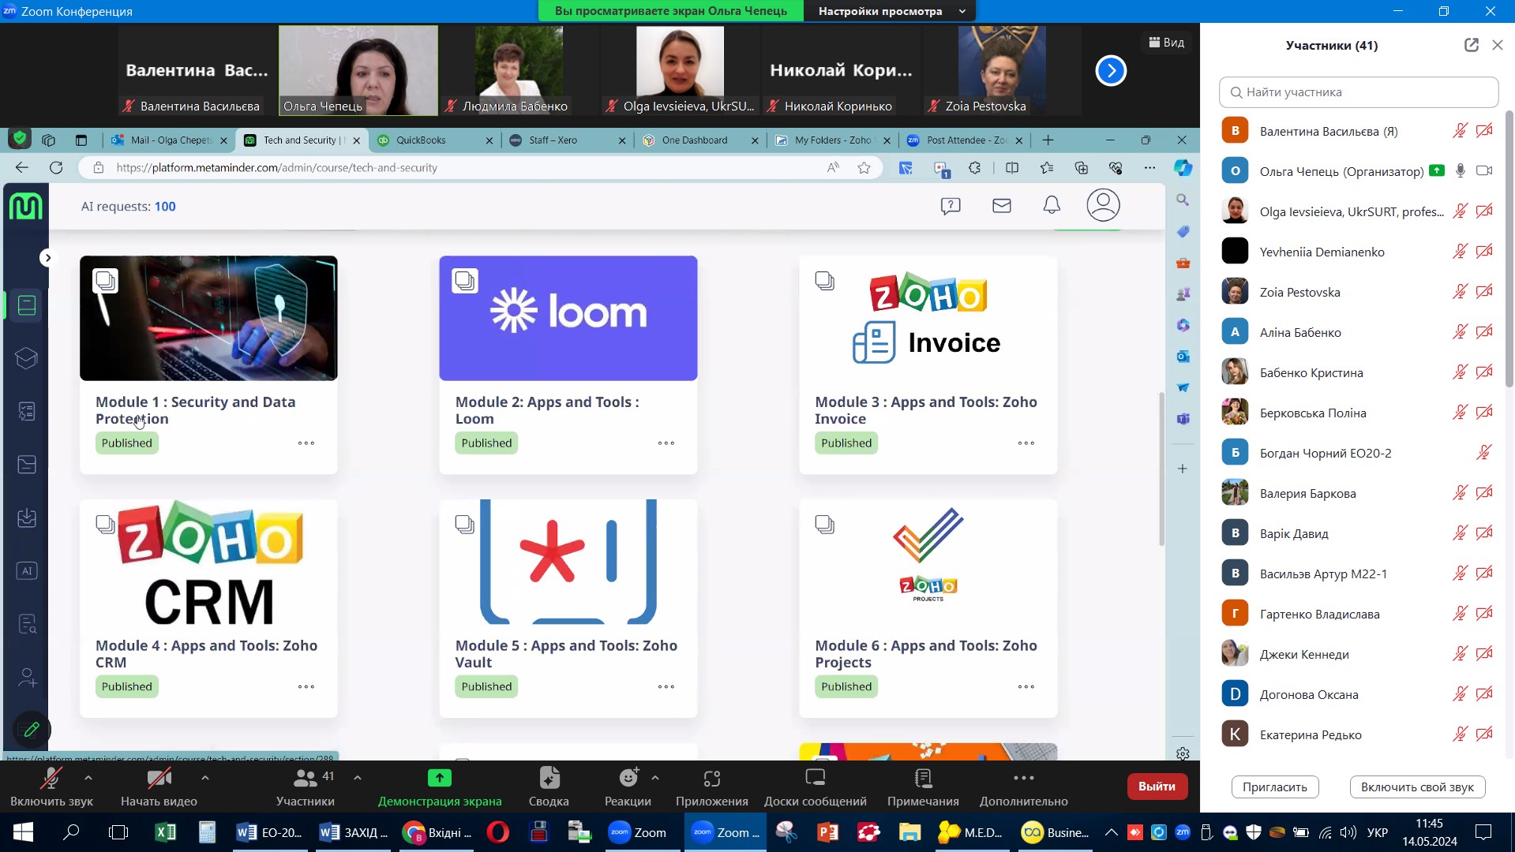Toggle select checkbox on Zoho CRM card
1515x852 pixels.
coord(105,525)
